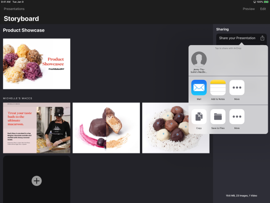The height and width of the screenshot is (203, 270).
Task: Add a new slide with the plus icon
Action: [x=36, y=181]
